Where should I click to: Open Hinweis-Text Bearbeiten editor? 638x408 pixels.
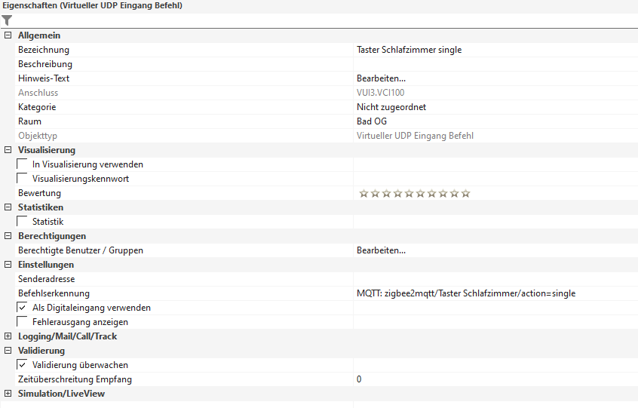[381, 78]
